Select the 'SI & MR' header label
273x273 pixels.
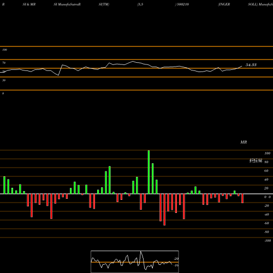pos(29,4)
